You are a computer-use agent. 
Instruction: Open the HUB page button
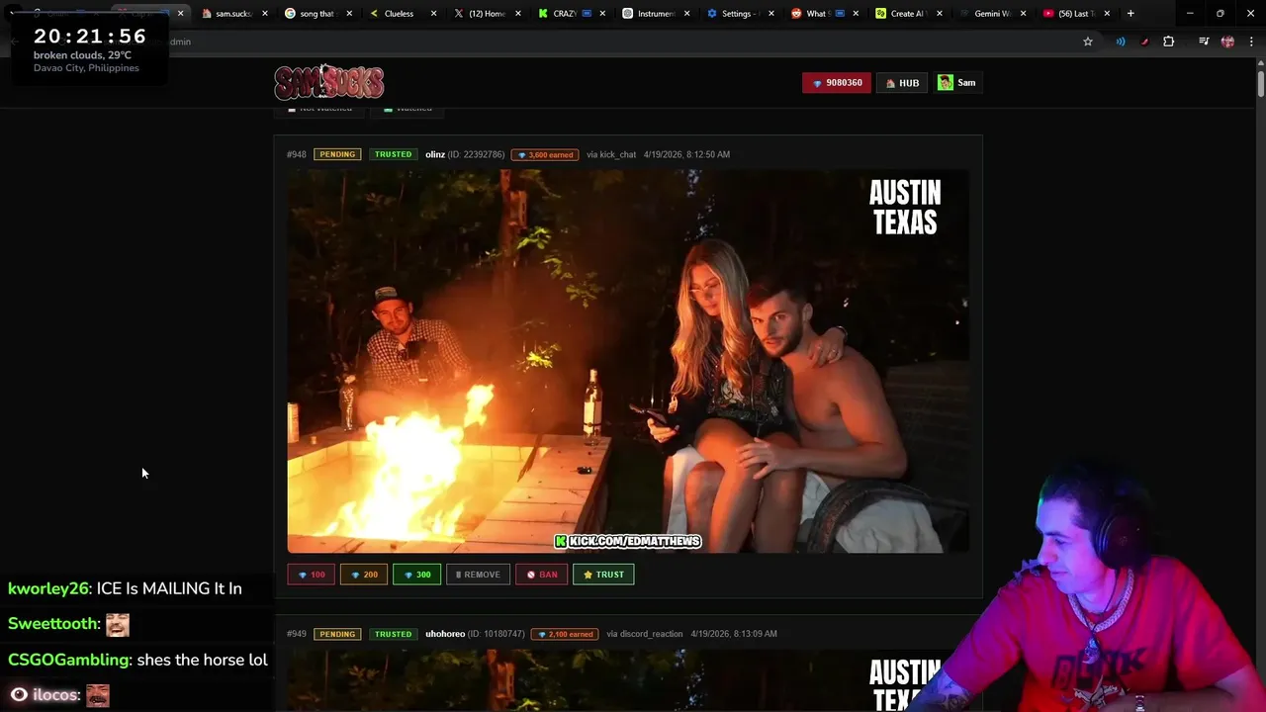(x=903, y=83)
